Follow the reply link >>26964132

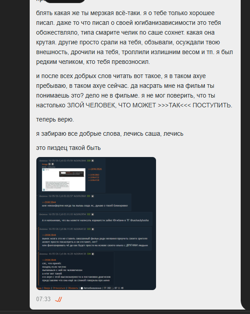pyautogui.click(x=94, y=177)
